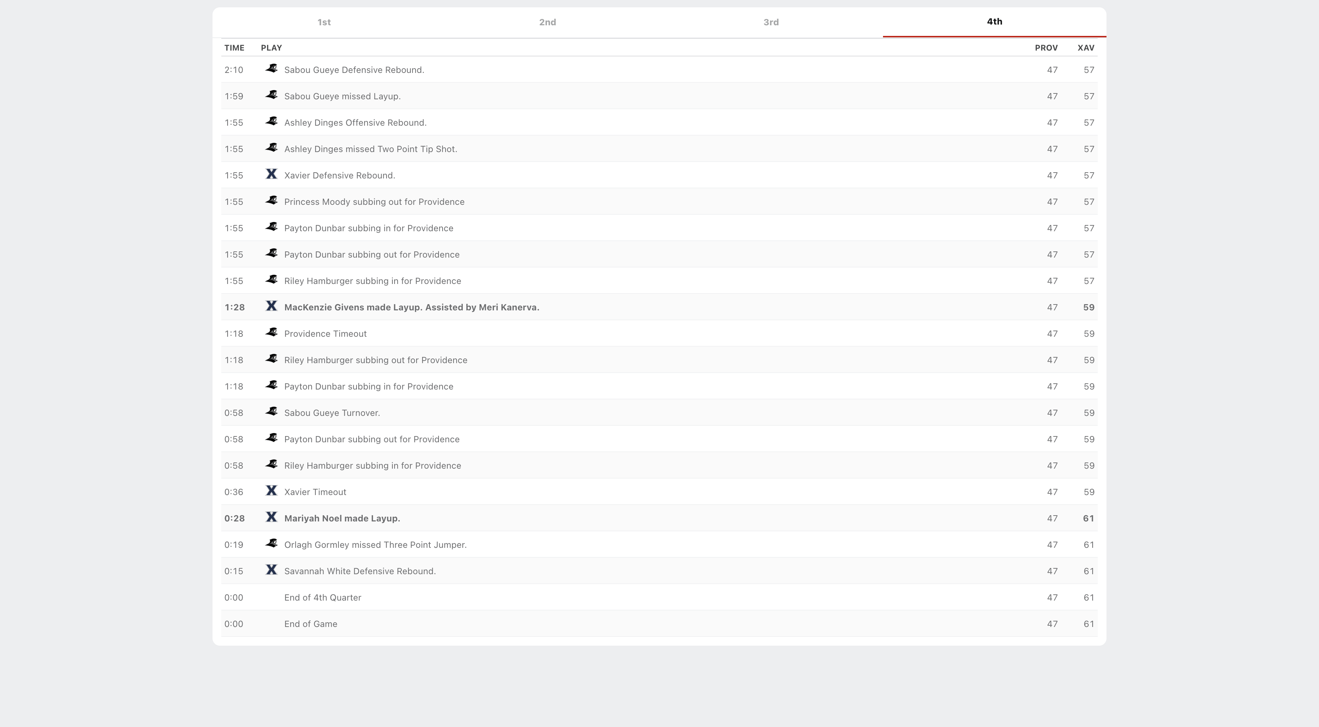Image resolution: width=1319 pixels, height=727 pixels.
Task: Click Providence logo on Princess Moody sub row
Action: [271, 201]
